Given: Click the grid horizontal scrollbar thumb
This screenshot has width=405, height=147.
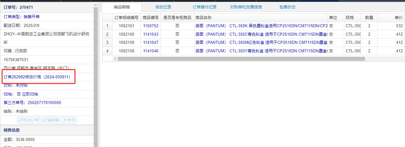Looking at the screenshot, I should click(241, 59).
